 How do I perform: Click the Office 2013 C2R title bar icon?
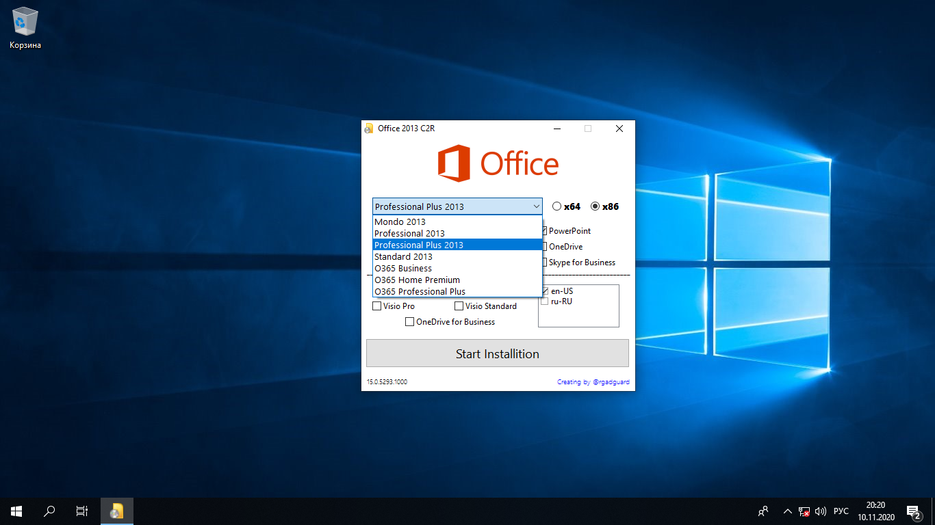coord(368,129)
